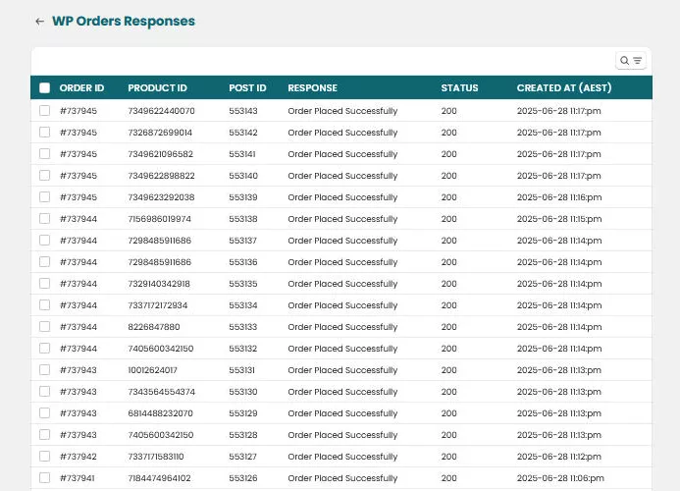Image resolution: width=680 pixels, height=491 pixels.
Task: Click product ID 7329140342918
Action: [159, 284]
